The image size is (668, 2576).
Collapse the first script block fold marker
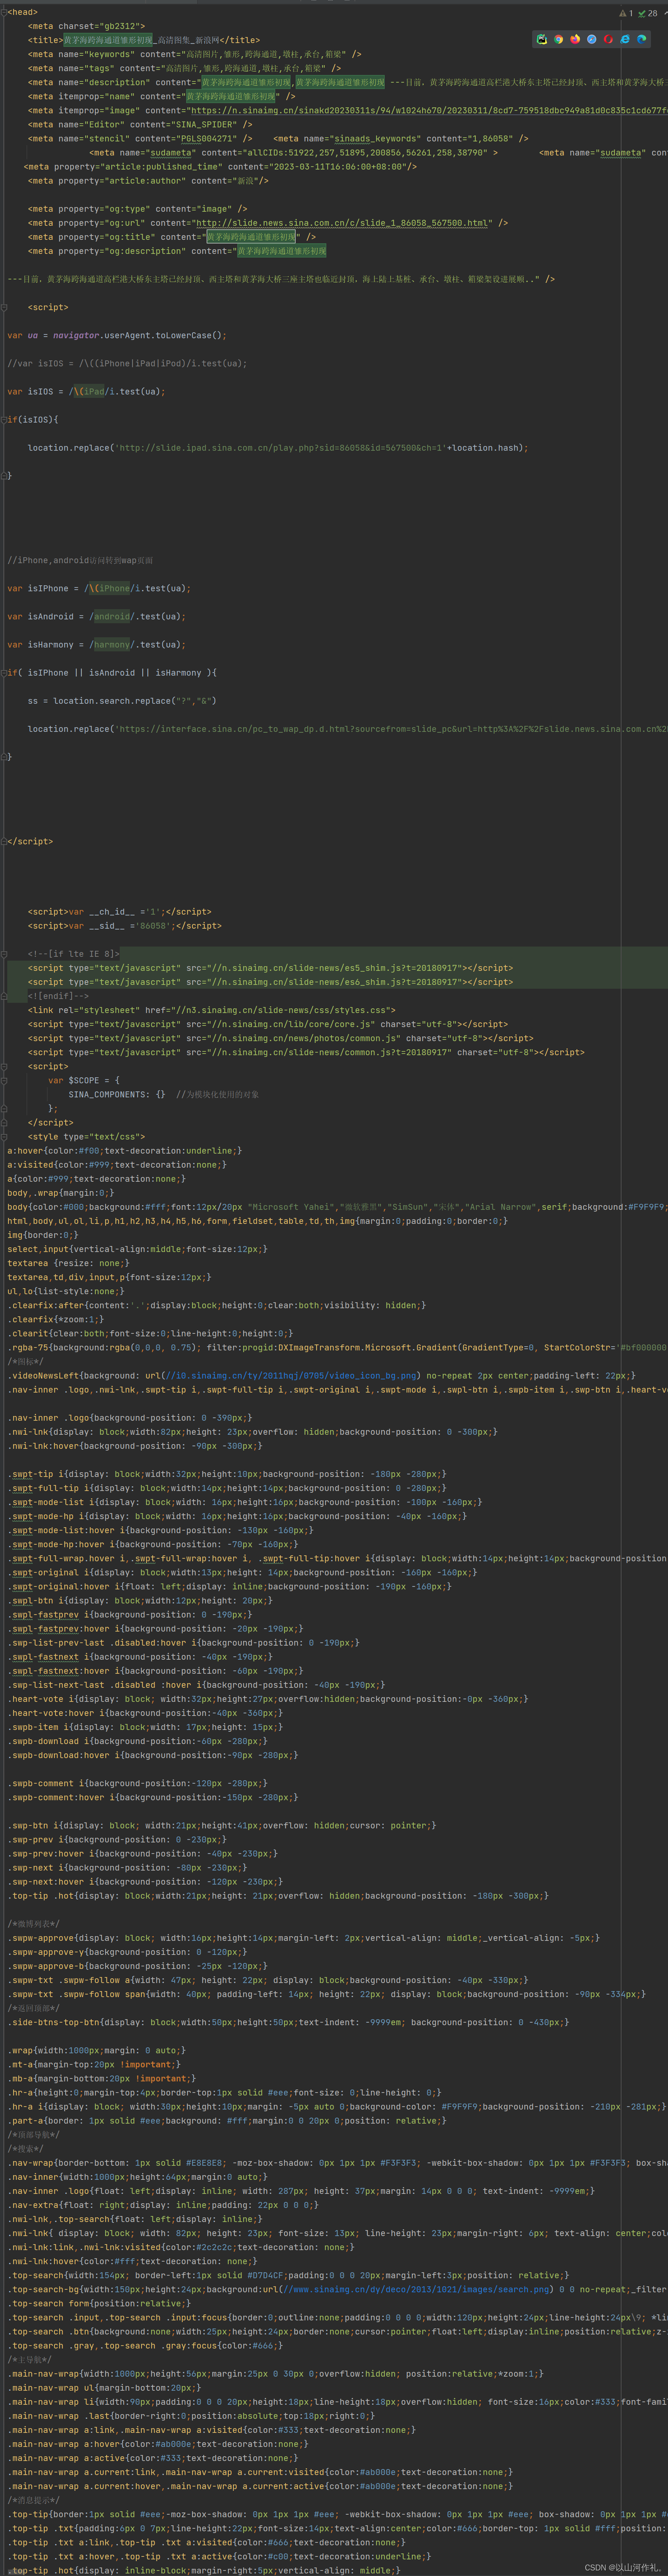(x=4, y=307)
